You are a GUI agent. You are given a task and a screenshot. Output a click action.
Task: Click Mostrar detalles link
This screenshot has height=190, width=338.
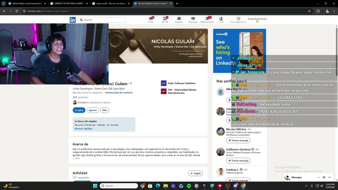84,129
